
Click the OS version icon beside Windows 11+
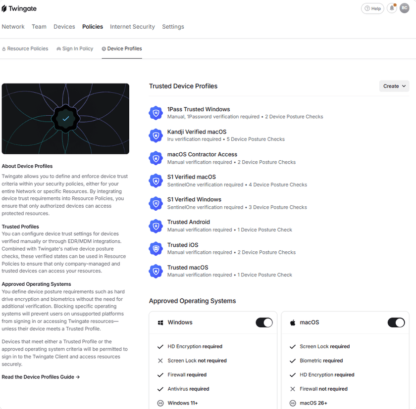160,403
